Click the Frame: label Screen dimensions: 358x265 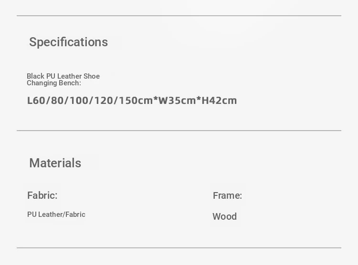(x=227, y=196)
